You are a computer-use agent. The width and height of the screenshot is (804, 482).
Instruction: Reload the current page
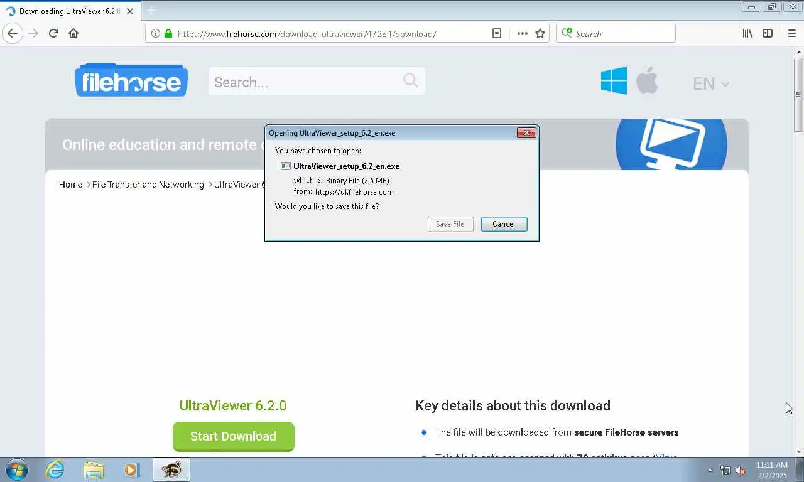[53, 33]
